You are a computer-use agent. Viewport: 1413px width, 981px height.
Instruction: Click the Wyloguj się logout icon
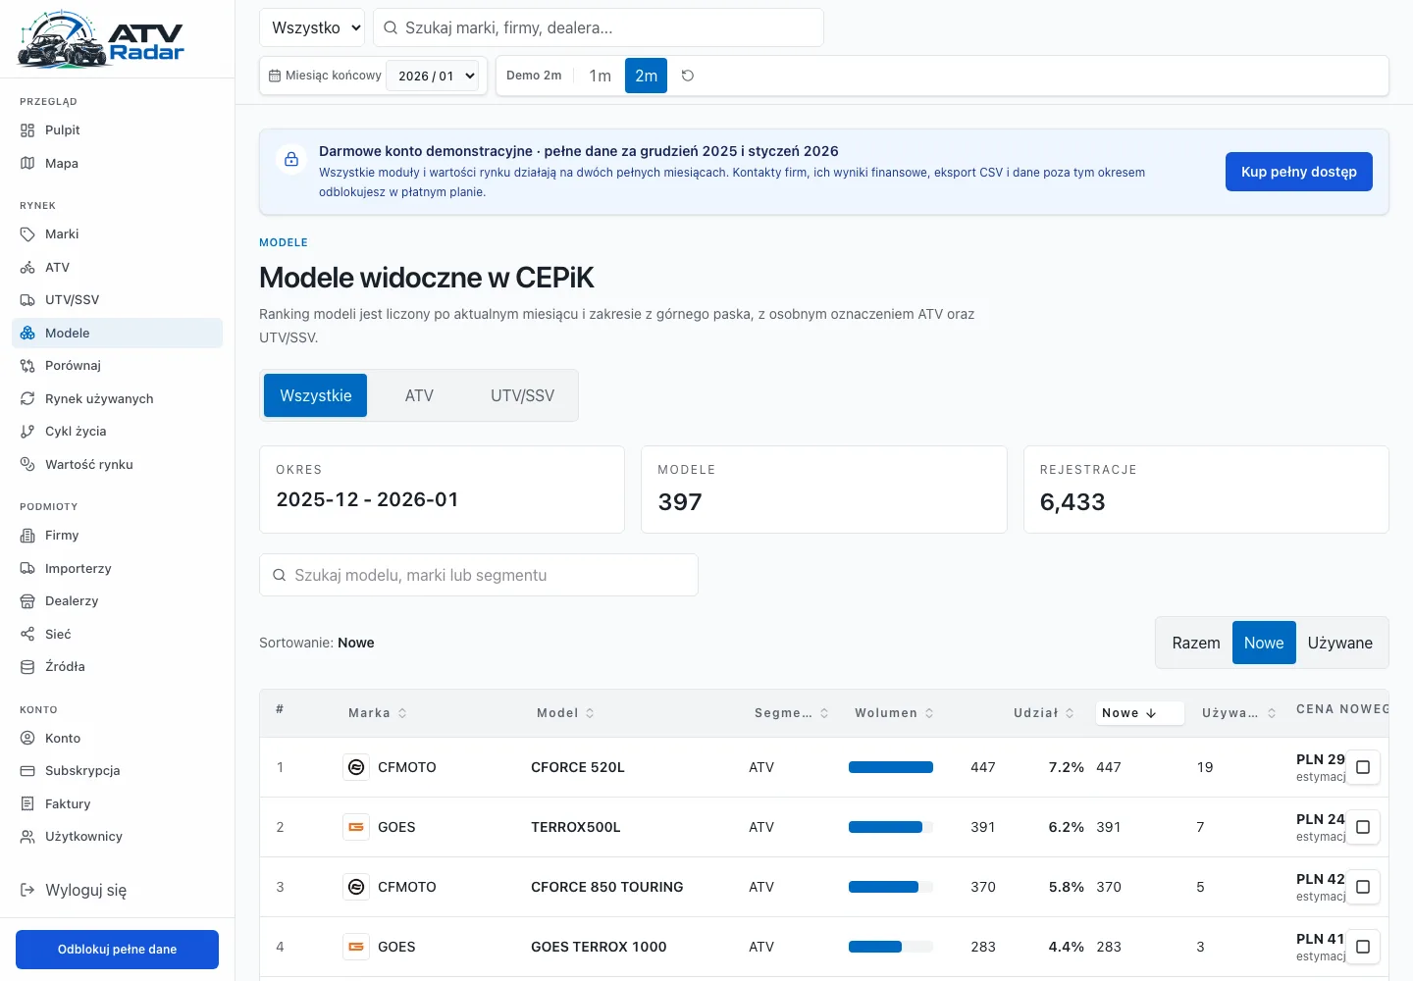tap(27, 890)
